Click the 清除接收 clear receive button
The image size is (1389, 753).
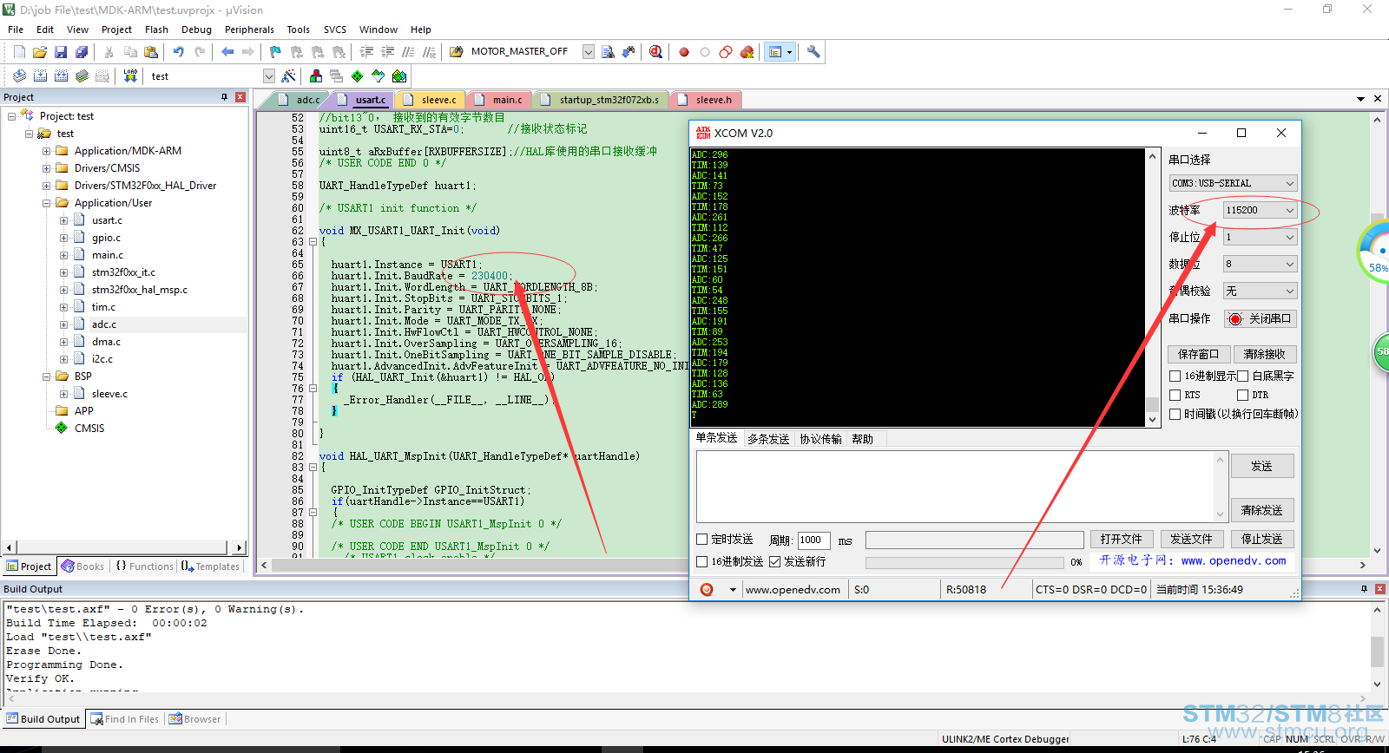1264,354
